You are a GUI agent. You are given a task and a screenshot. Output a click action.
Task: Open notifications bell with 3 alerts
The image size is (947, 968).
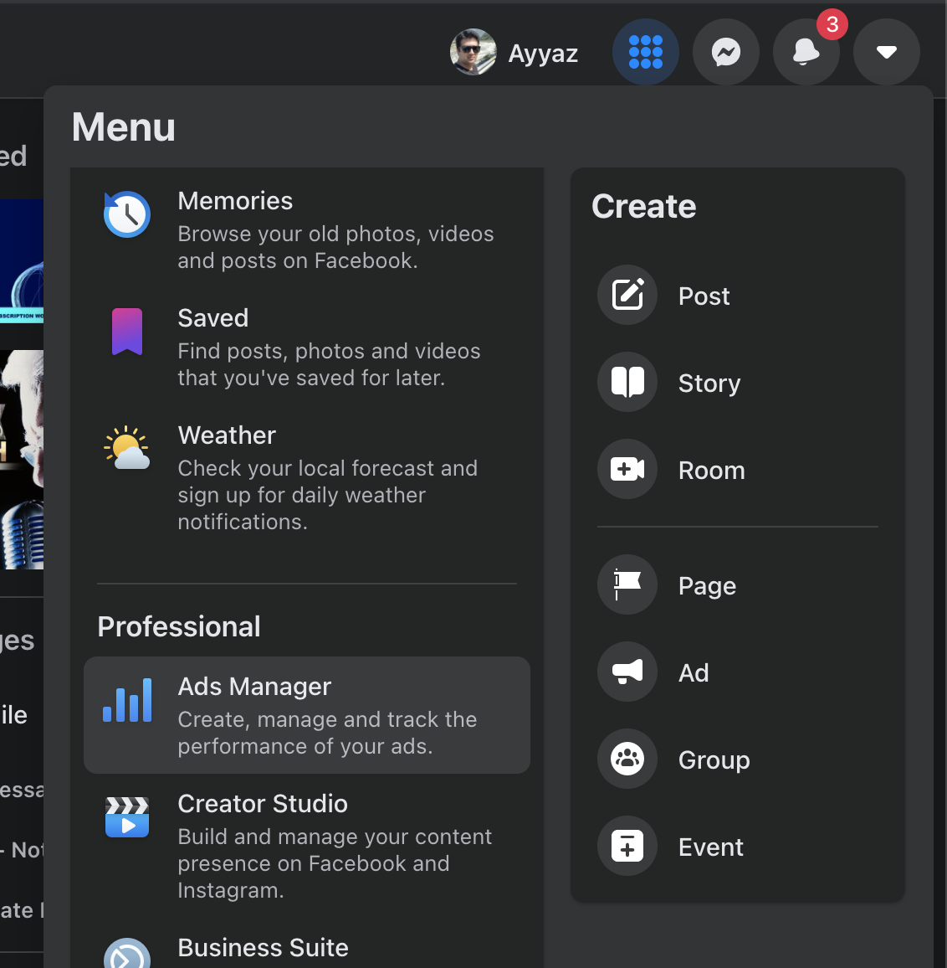coord(806,53)
